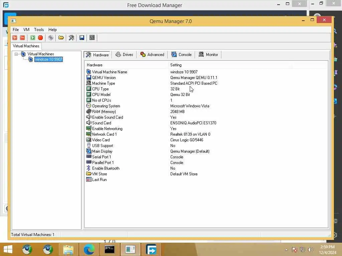Click the red plus new VM toolbar icon

15,38
